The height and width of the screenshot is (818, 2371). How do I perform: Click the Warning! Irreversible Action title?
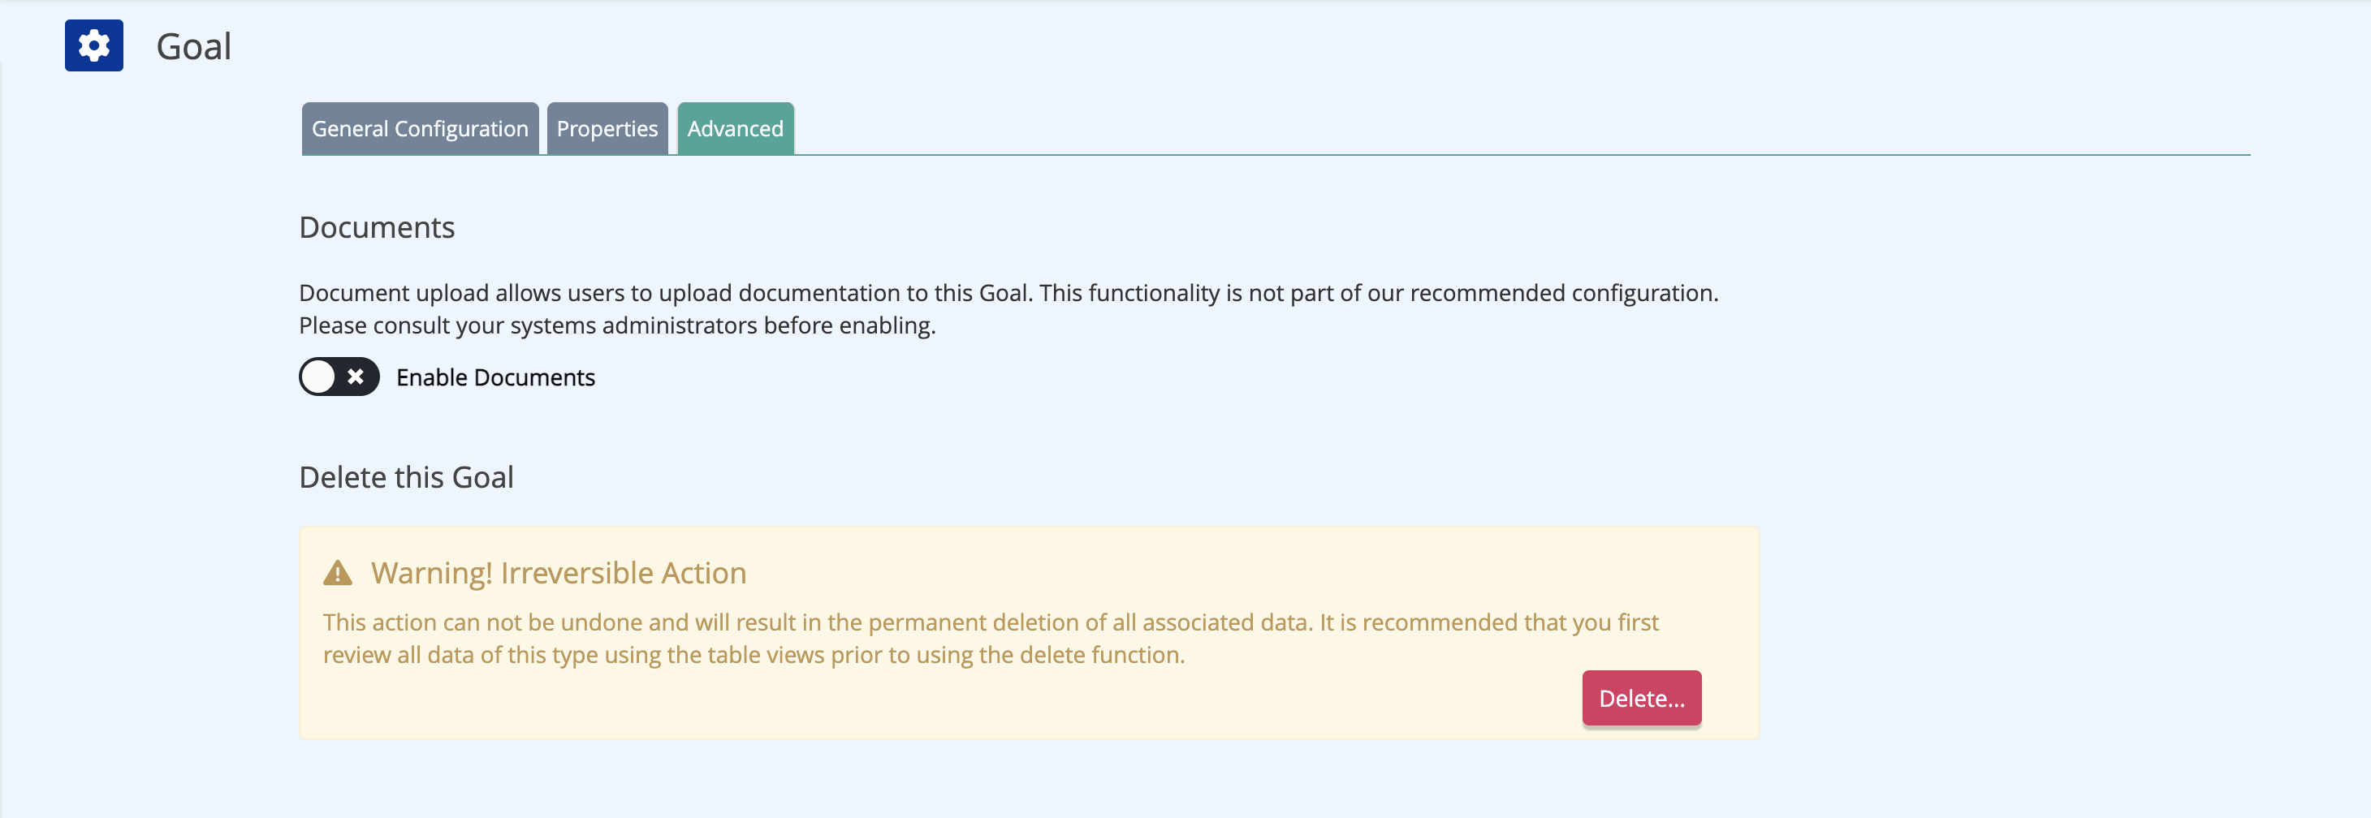(x=559, y=573)
